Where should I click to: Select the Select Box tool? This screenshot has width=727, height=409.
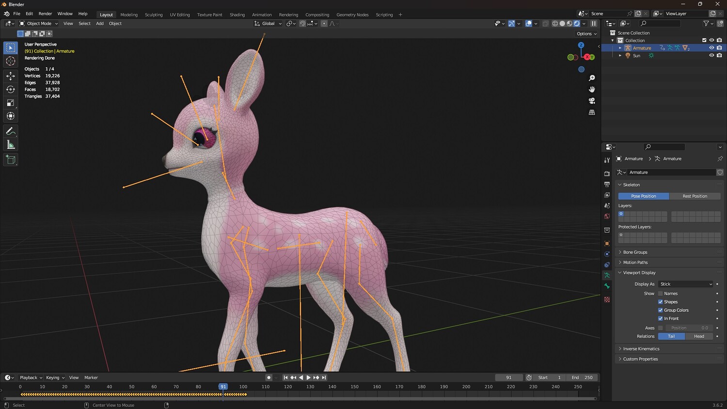pos(11,47)
